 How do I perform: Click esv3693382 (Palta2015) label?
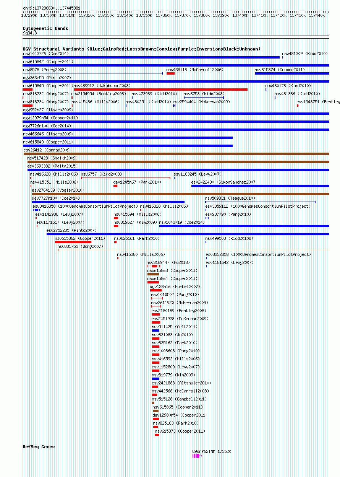tap(52, 166)
